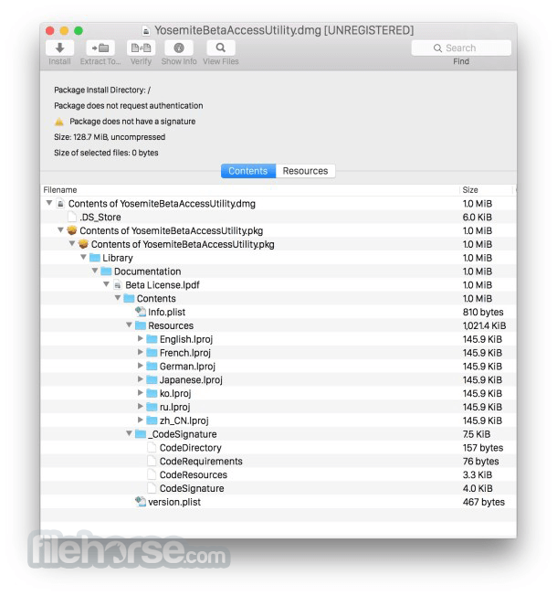Collapse the Resources folder triangle
557x596 pixels.
pos(129,325)
